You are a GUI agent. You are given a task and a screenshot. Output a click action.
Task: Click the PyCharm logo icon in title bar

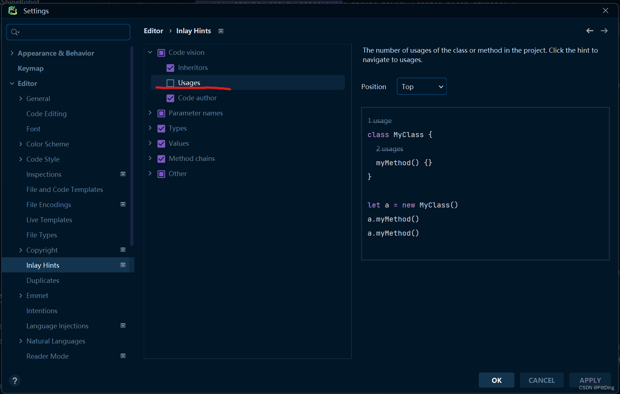[13, 11]
